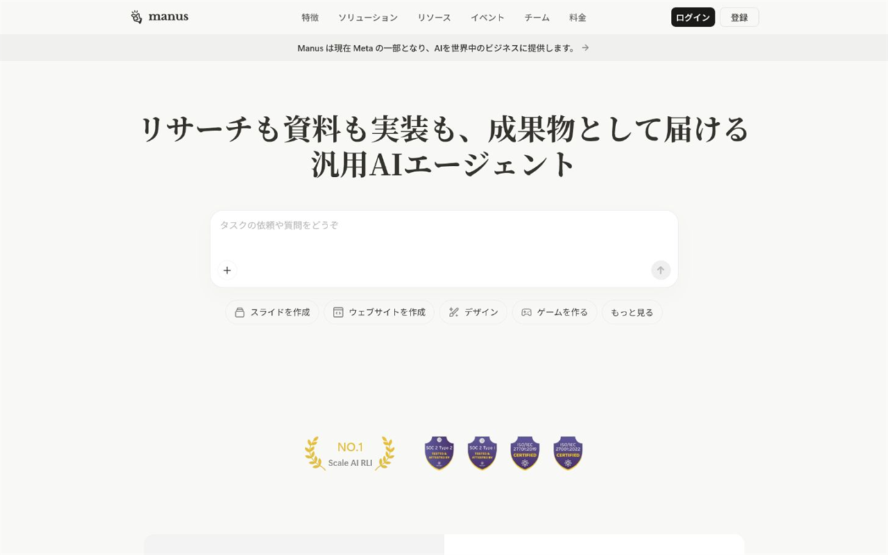Click the SOC 2 Type 2 badge
Image resolution: width=888 pixels, height=555 pixels.
439,454
